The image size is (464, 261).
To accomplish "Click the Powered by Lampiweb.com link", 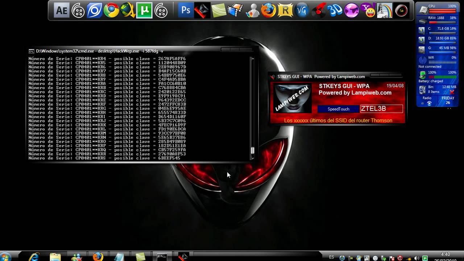I will (x=355, y=93).
